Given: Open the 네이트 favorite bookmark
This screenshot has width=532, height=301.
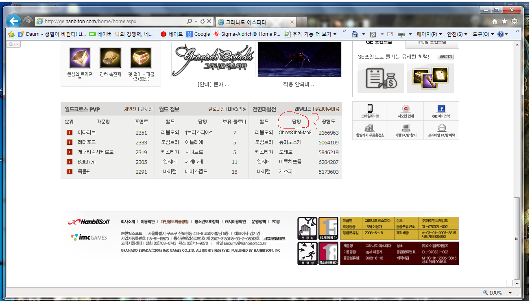Looking at the screenshot, I should tap(172, 34).
